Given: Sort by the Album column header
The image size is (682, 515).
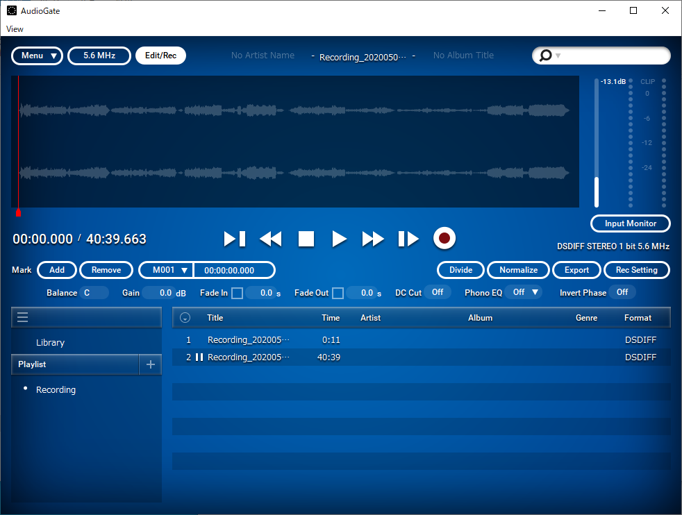Looking at the screenshot, I should tap(480, 318).
